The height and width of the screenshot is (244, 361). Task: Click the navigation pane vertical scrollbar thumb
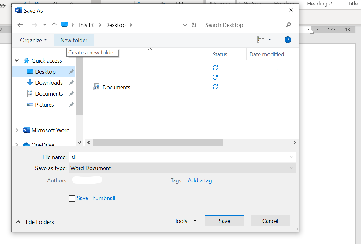click(79, 86)
